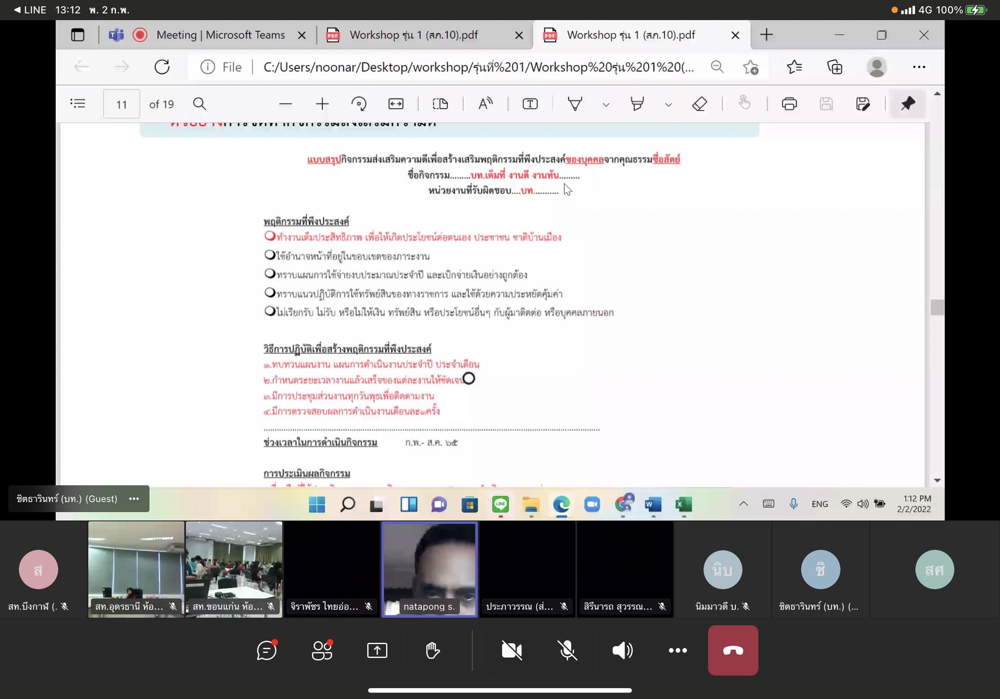Open the Favorites list
Viewport: 1000px width, 699px height.
pos(794,67)
